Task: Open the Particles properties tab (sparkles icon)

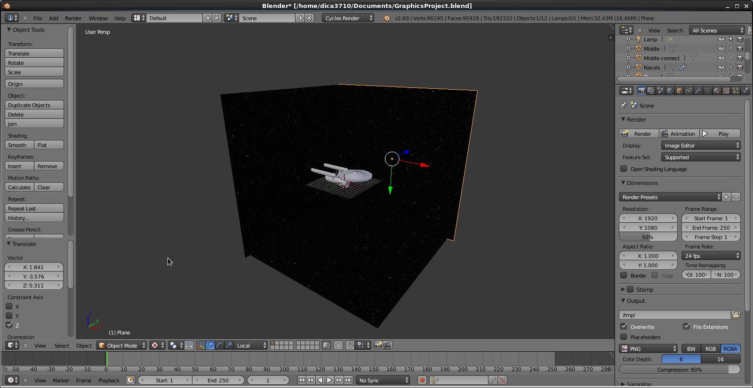Action: point(736,91)
